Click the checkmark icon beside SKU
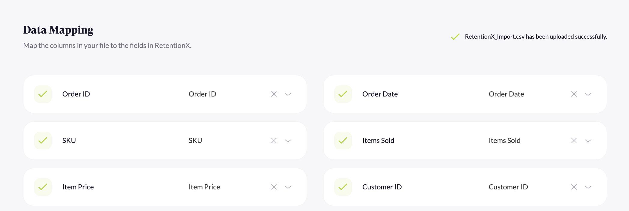Image resolution: width=629 pixels, height=211 pixels. pos(43,140)
